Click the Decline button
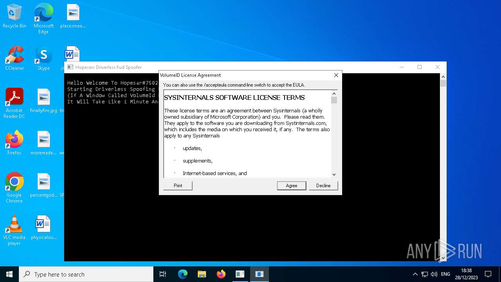This screenshot has height=282, width=501. coord(323,186)
